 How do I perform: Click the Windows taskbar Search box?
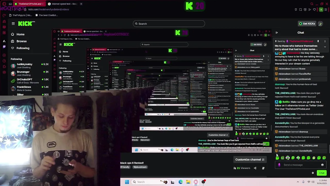150,182
